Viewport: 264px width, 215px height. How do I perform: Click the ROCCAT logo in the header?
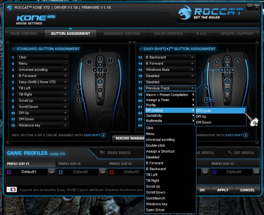[x=211, y=12]
